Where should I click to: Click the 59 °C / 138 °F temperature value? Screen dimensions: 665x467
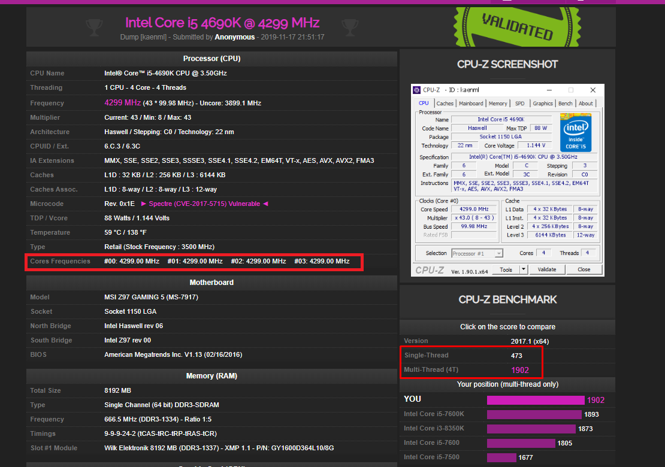[x=126, y=233]
